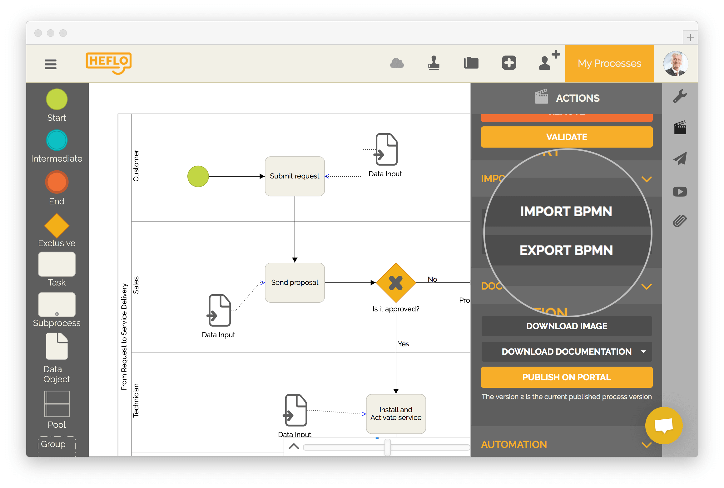Select the Send proposal task
Viewport: 724px width, 488px height.
[x=295, y=283]
